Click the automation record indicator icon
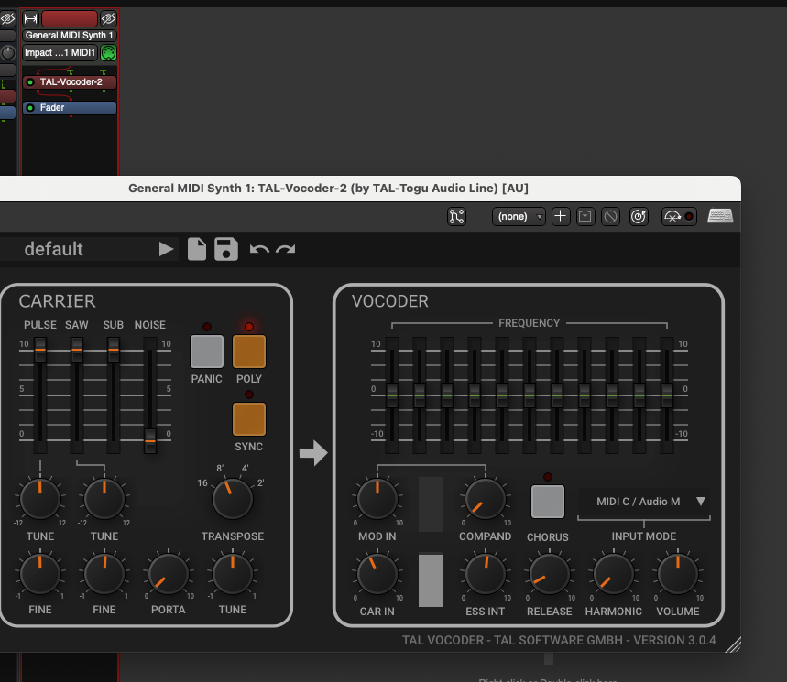 tap(679, 217)
